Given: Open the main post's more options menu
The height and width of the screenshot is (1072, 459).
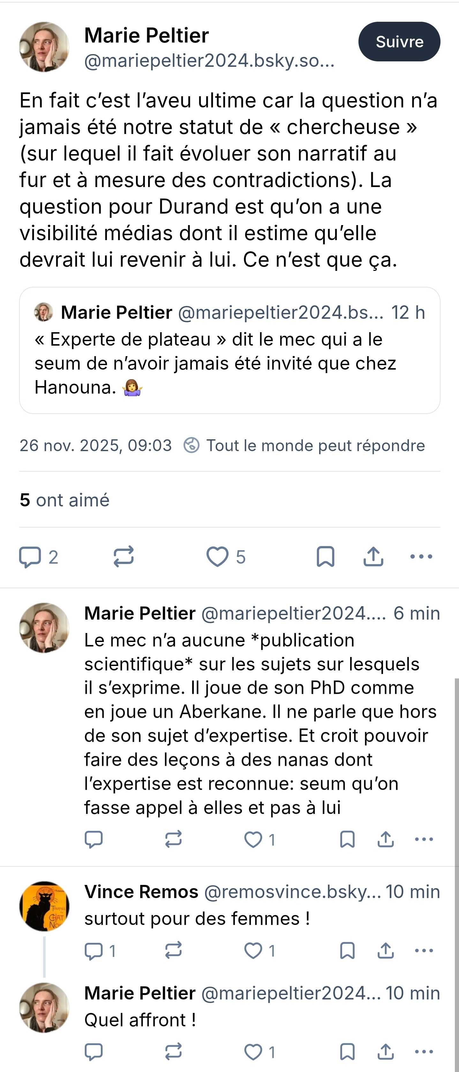Looking at the screenshot, I should [421, 557].
